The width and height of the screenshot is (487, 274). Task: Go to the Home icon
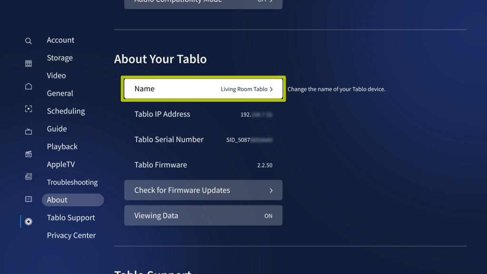point(28,86)
